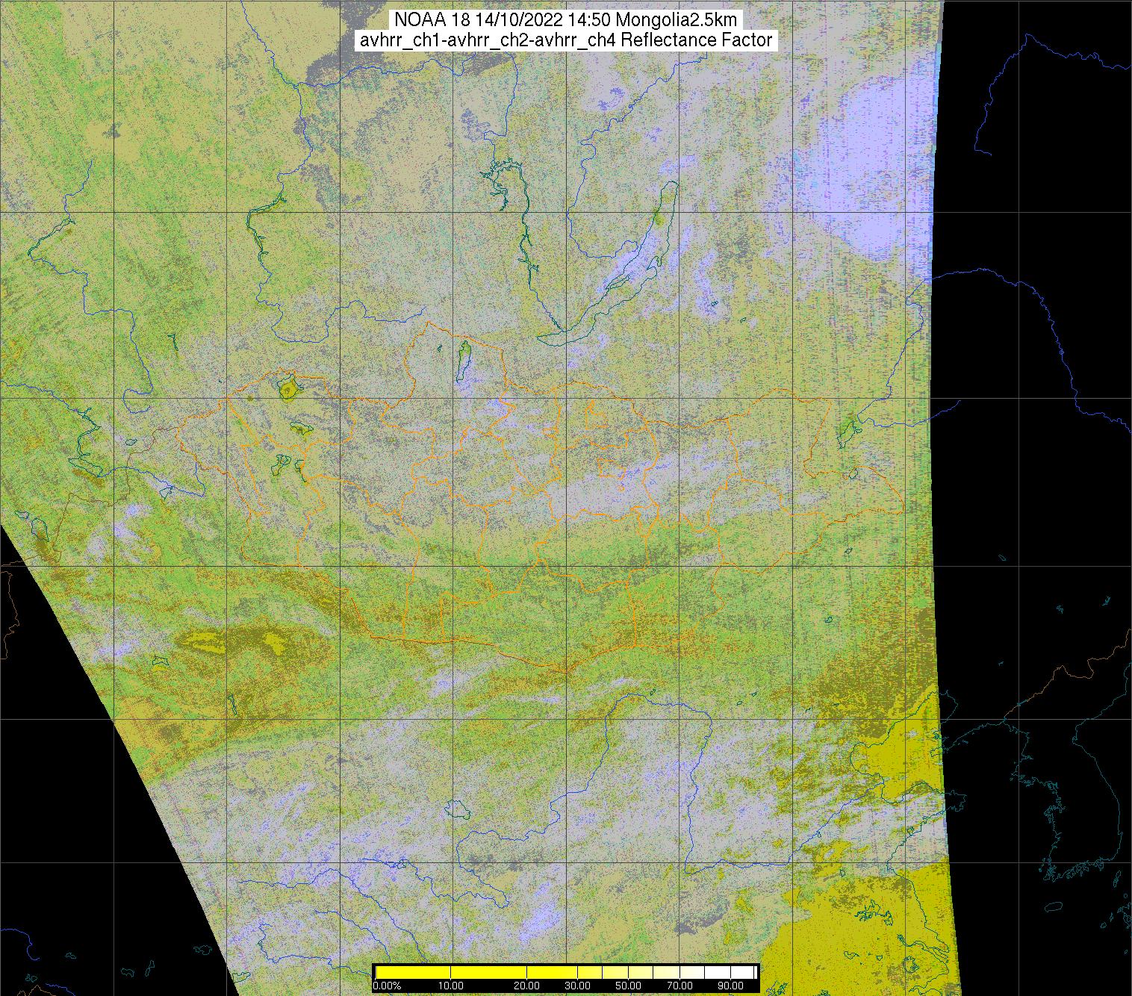Select the "70.00" colorbar label
Viewport: 1132px width, 996px height.
682,986
